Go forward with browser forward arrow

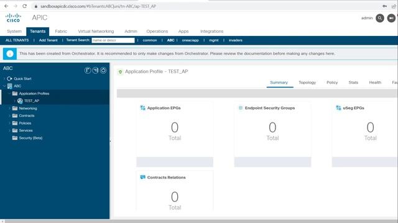tap(15, 6)
